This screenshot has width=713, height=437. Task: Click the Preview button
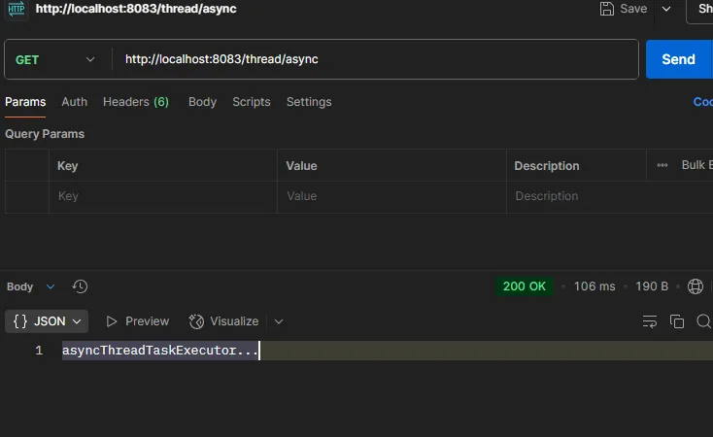[137, 321]
